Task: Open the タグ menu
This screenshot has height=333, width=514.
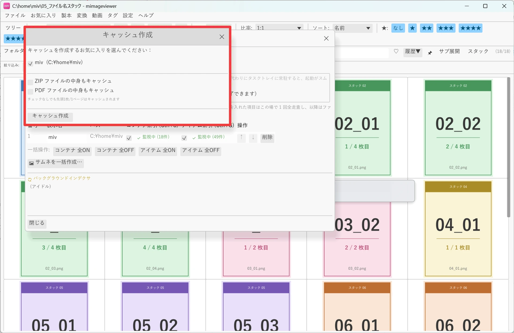Action: (x=113, y=16)
